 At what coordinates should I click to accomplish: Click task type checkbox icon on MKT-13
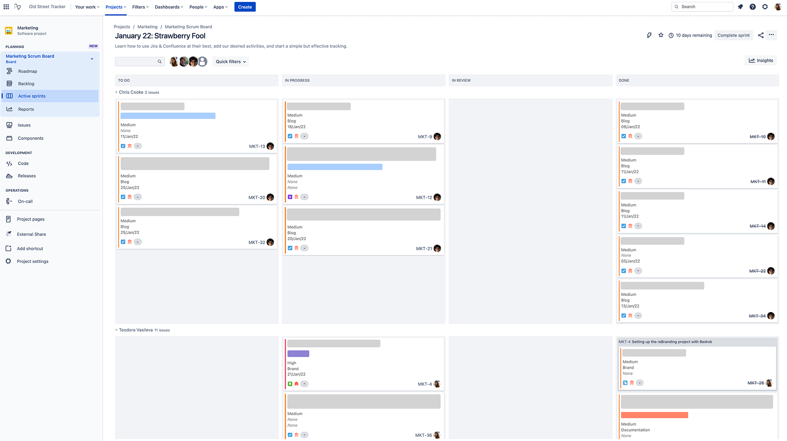click(123, 146)
